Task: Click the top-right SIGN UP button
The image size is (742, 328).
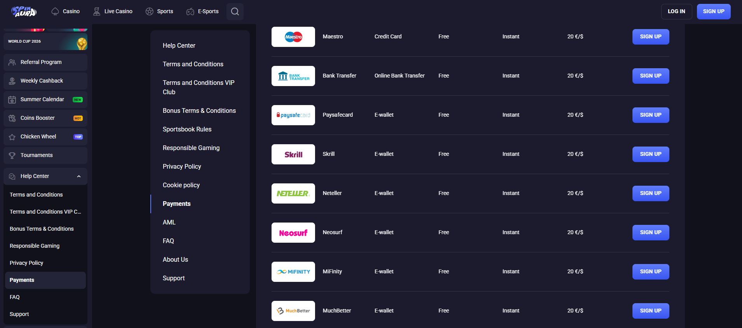Action: click(x=714, y=12)
